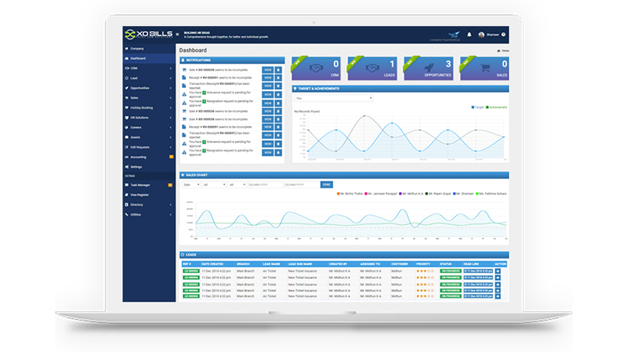Open the Opportunities rocket stat card

[x=430, y=67]
